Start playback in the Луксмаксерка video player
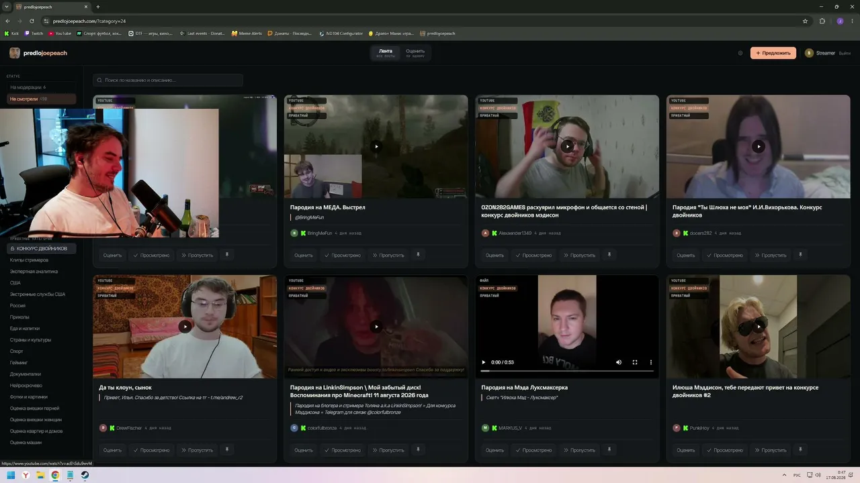The height and width of the screenshot is (483, 860). click(x=483, y=362)
